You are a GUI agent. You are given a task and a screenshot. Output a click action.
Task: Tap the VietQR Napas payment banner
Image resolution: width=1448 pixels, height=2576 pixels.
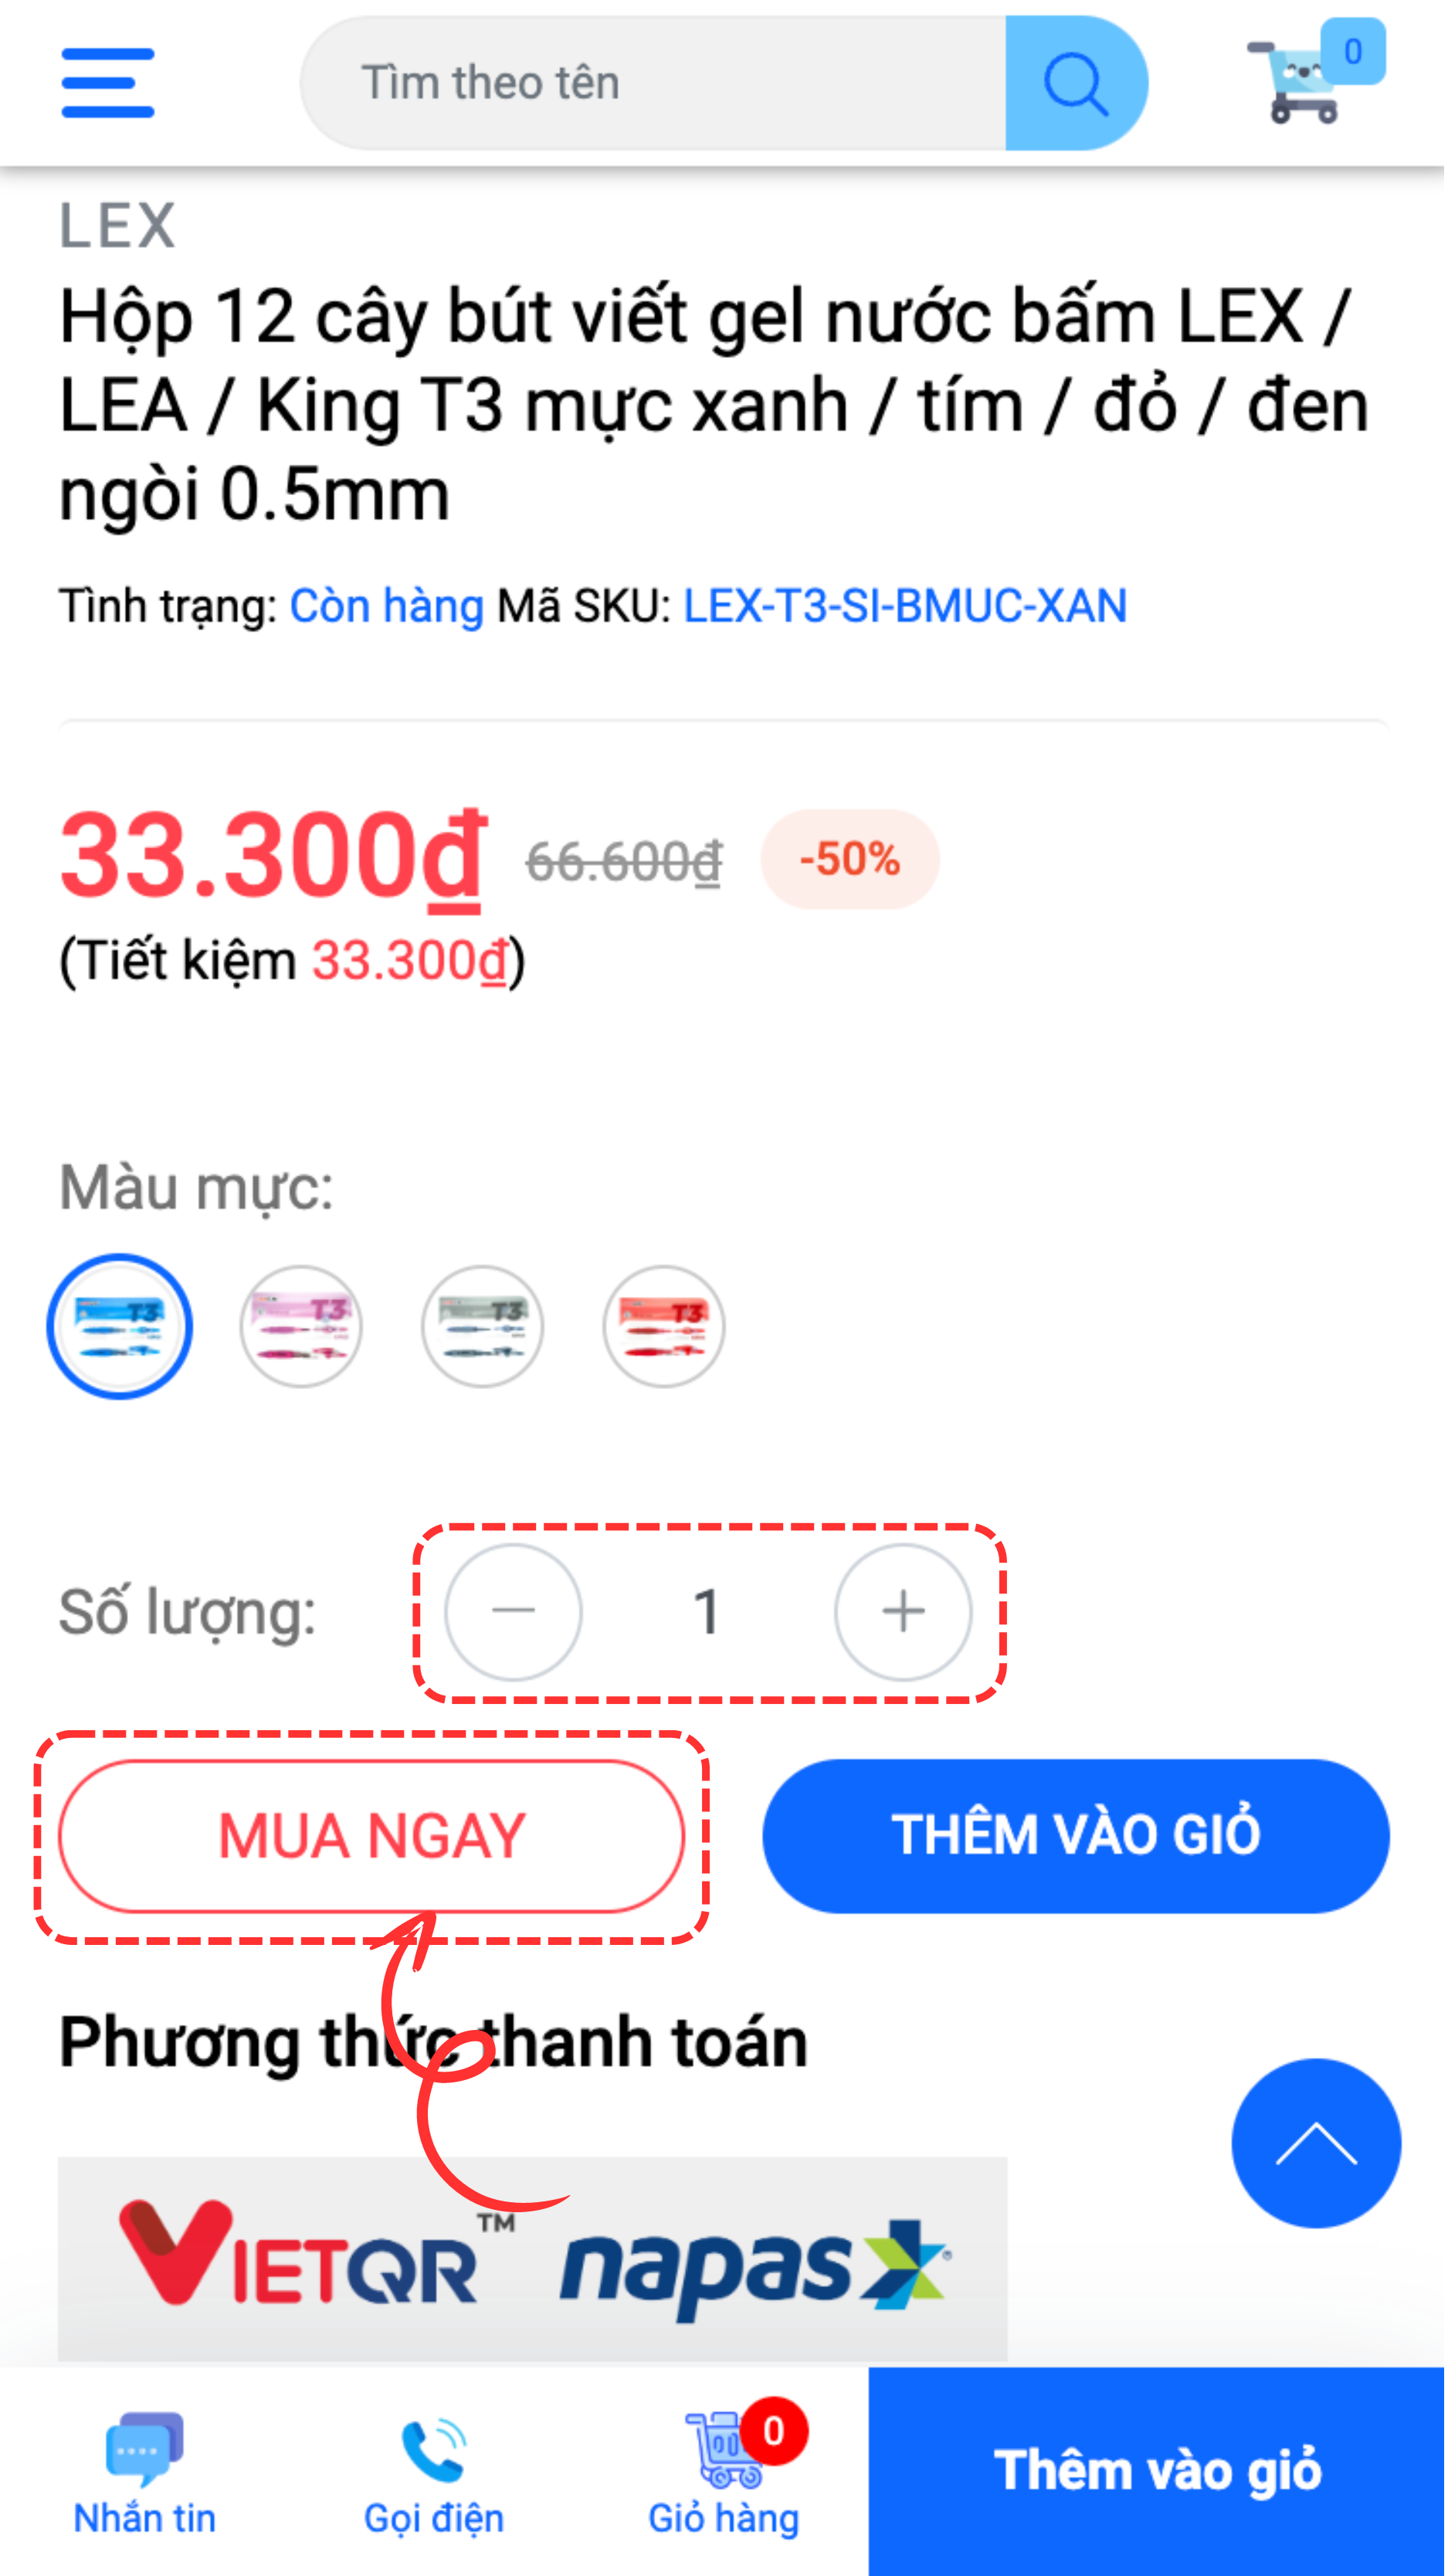tap(533, 2260)
